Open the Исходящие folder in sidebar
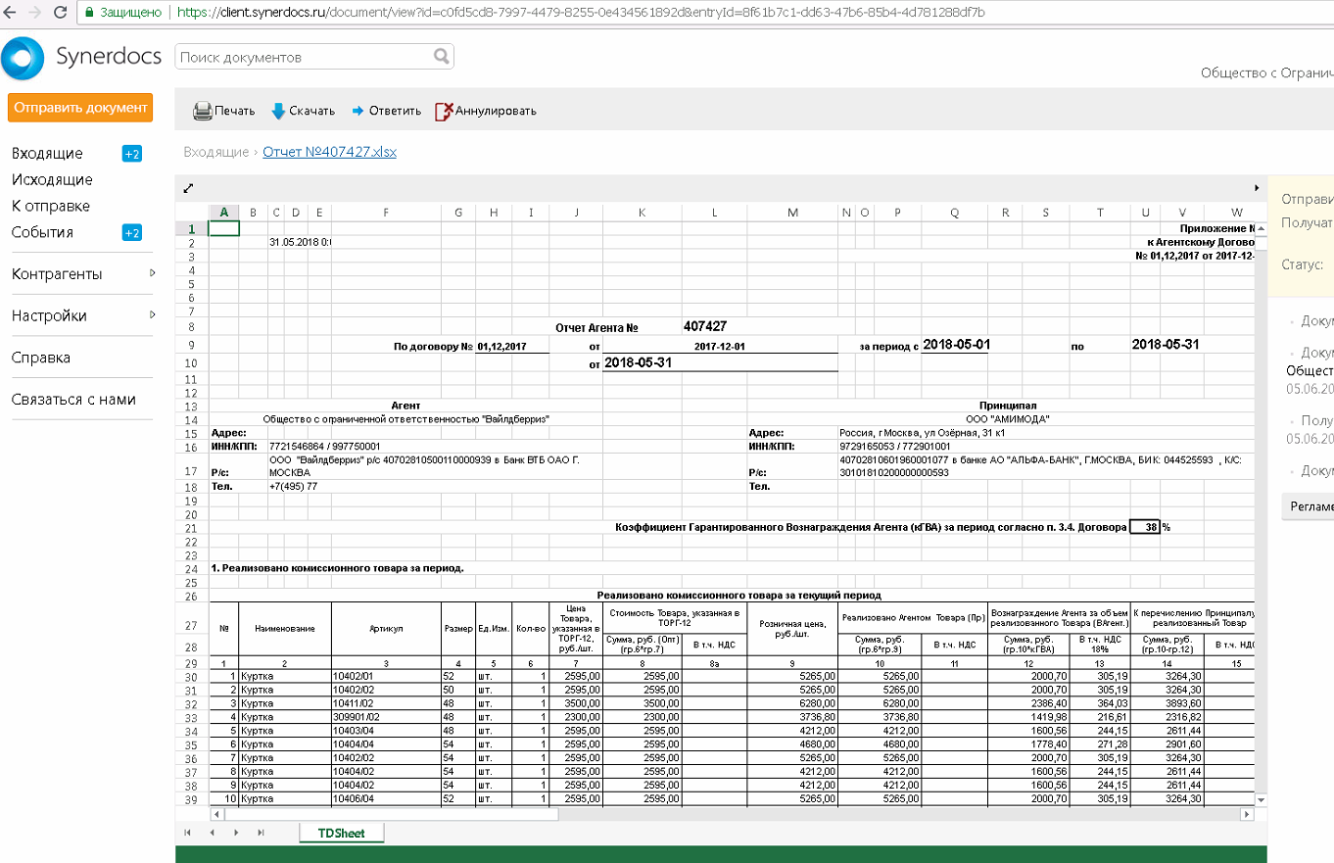The image size is (1334, 863). click(x=52, y=179)
